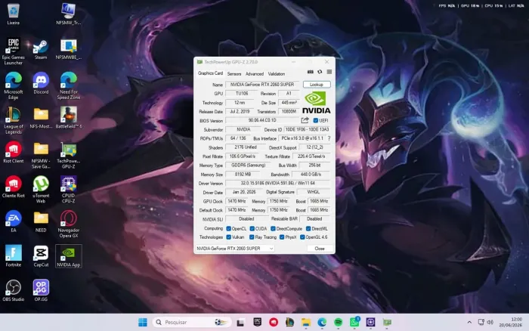Toggle the UEFI checkbox

[316, 120]
